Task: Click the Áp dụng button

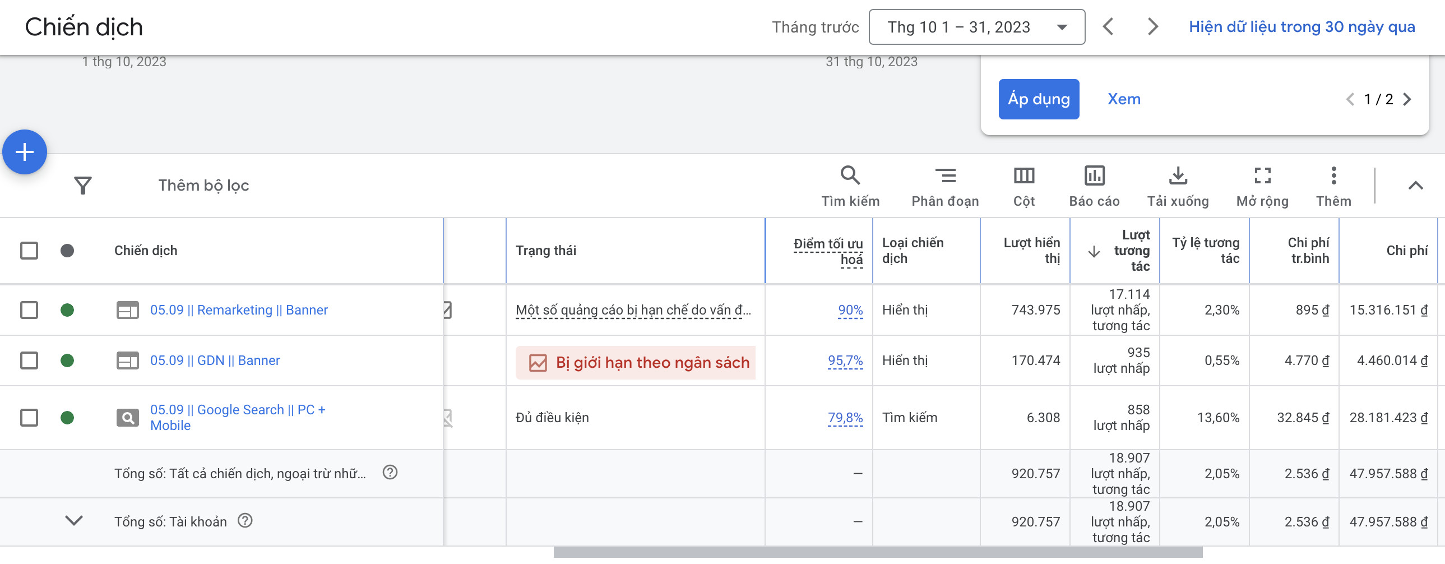Action: tap(1038, 99)
